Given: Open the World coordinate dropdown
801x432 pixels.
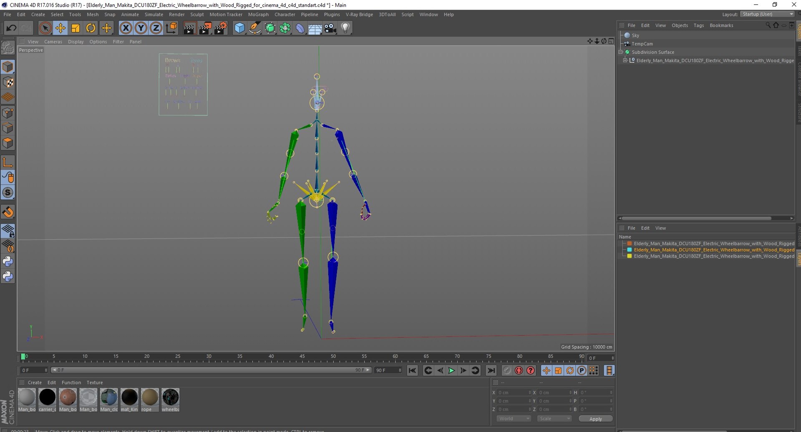Looking at the screenshot, I should click(x=514, y=419).
